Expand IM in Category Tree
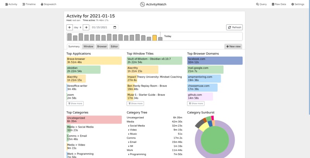 click(x=131, y=146)
